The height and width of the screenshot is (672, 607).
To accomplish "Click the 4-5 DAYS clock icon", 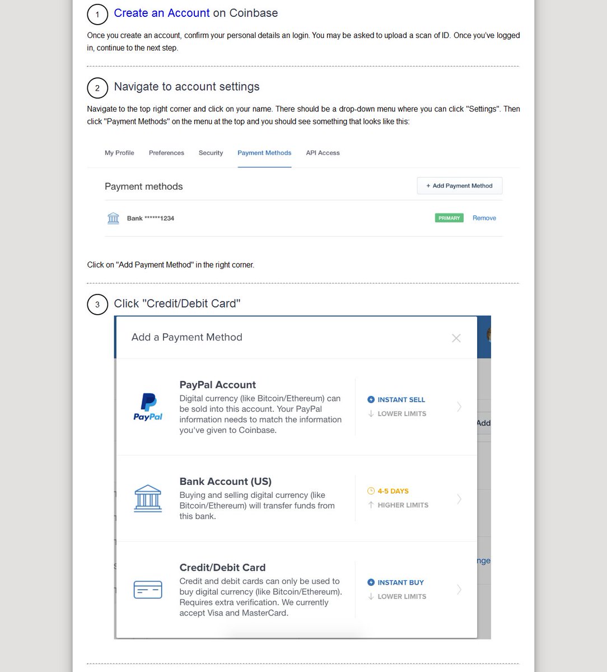I will (x=371, y=491).
